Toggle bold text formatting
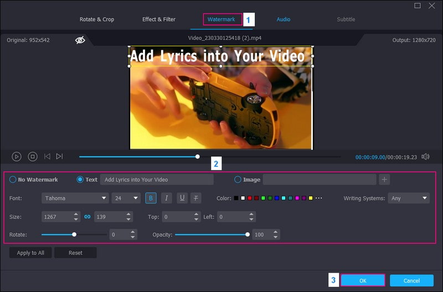Screen dimensions: 443x292 [151, 198]
